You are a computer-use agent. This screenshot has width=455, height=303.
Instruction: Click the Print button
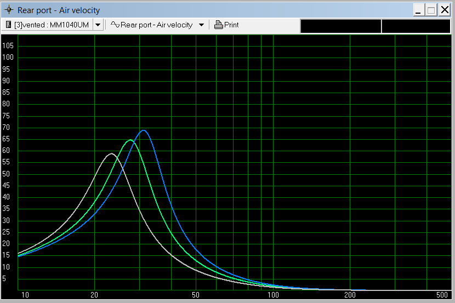click(226, 25)
